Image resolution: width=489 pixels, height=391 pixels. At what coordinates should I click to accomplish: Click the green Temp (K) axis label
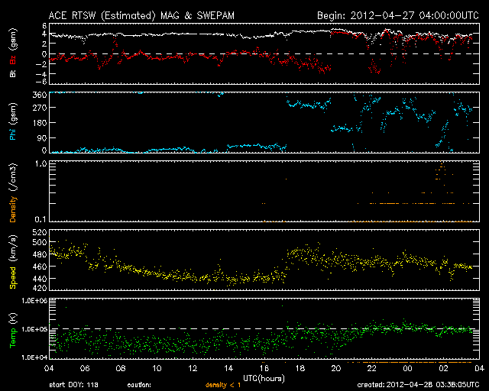(12, 328)
